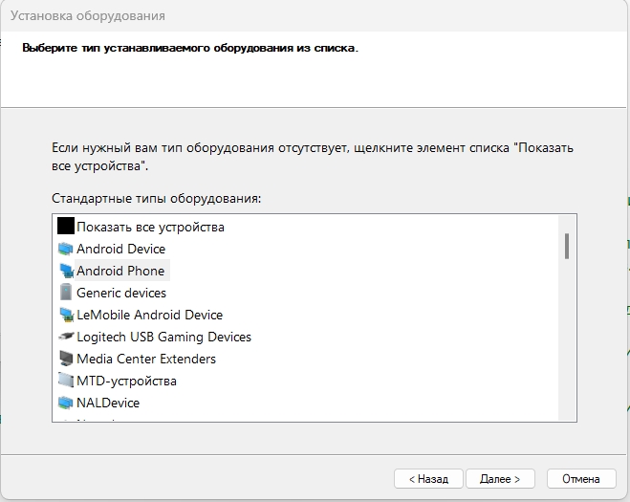Cancel the wizard with Отмена
The image size is (630, 502).
(581, 479)
